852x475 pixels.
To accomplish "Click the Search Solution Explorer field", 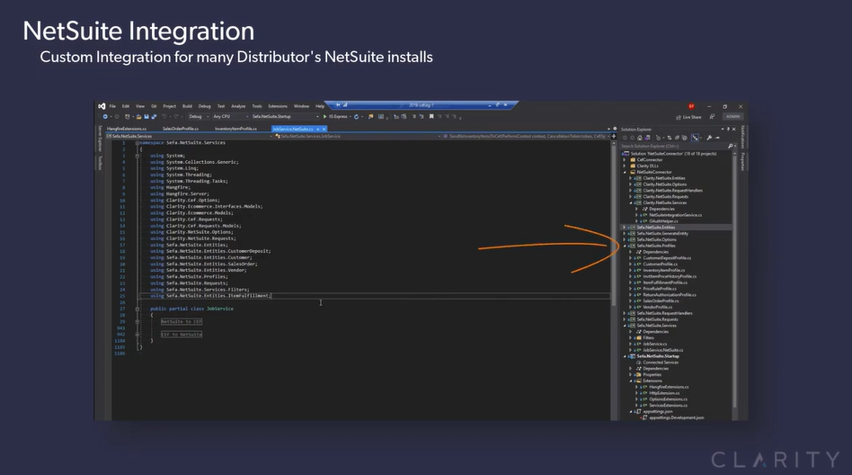I will coord(672,146).
